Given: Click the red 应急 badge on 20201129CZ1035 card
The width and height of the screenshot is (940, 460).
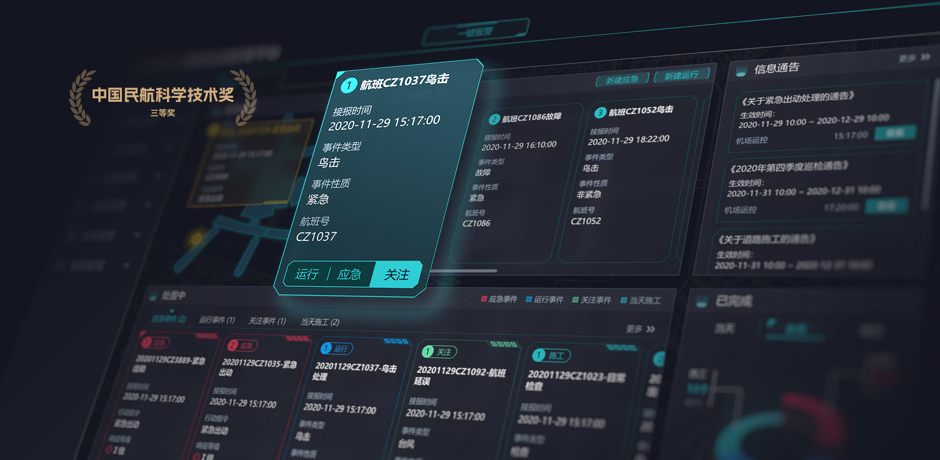Looking at the screenshot, I should [x=242, y=345].
